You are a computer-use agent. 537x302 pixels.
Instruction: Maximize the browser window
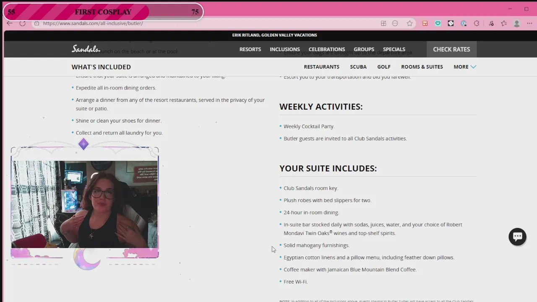click(x=526, y=9)
